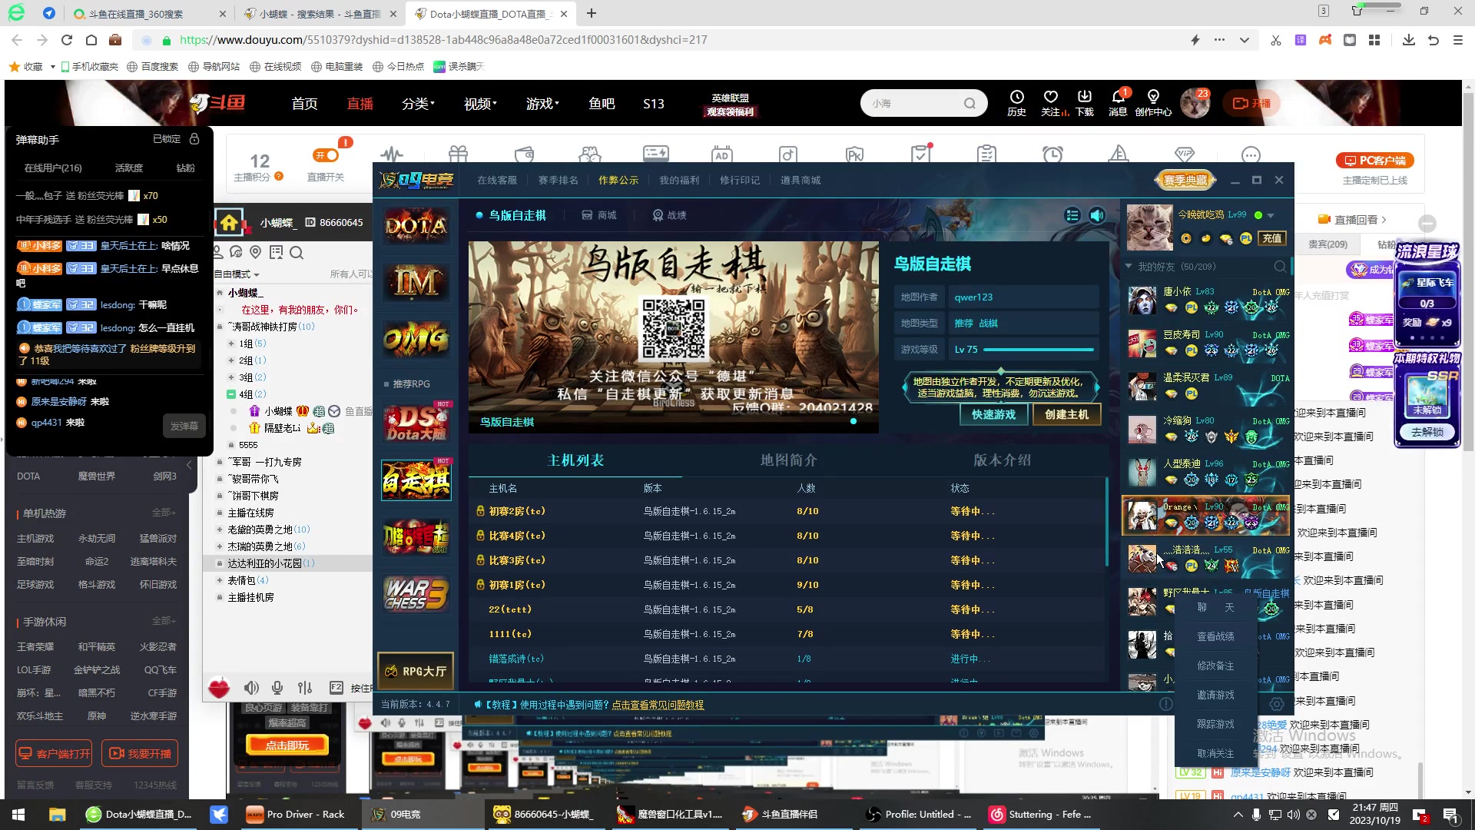
Task: Choose 修改备注 in context menu
Action: pyautogui.click(x=1215, y=666)
